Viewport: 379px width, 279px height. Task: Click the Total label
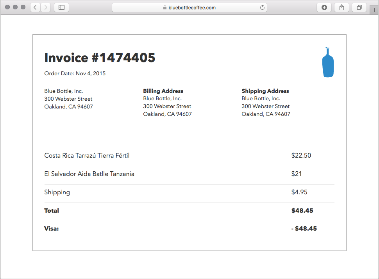click(52, 210)
